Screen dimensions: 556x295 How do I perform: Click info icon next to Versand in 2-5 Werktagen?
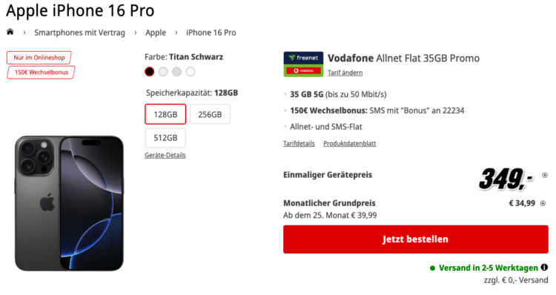(x=544, y=268)
